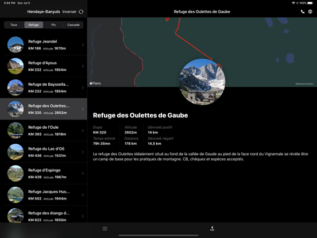Viewport: 317px width, 238px height.
Task: Select Refuge du Lac d'Oô title
Action: 47,149
